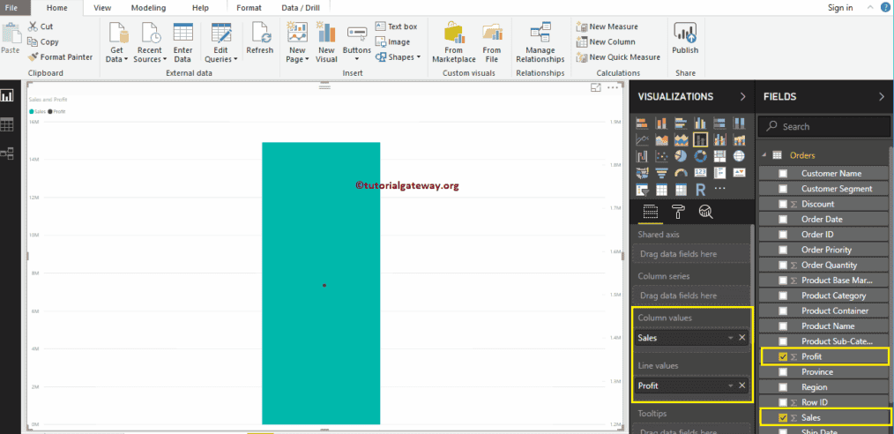The width and height of the screenshot is (894, 434).
Task: Open the Shapes dropdown
Action: click(419, 57)
